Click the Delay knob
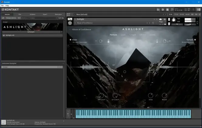The height and width of the screenshot is (128, 202). click(x=151, y=95)
